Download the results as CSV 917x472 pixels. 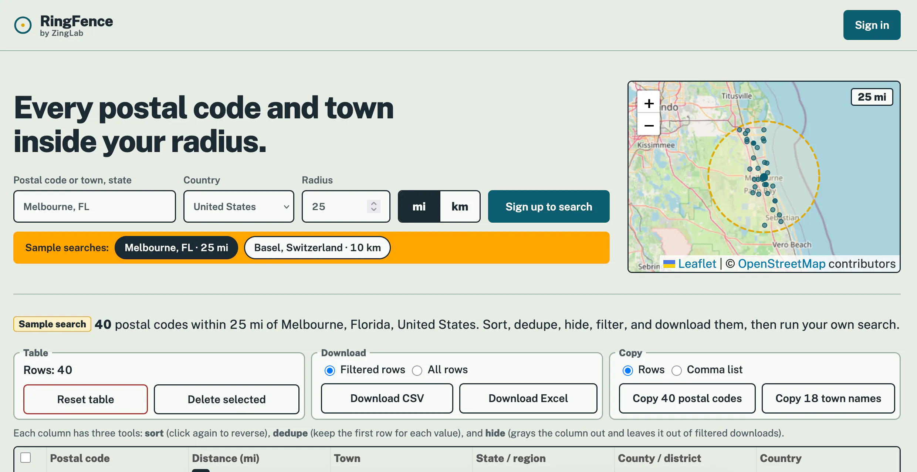[387, 398]
